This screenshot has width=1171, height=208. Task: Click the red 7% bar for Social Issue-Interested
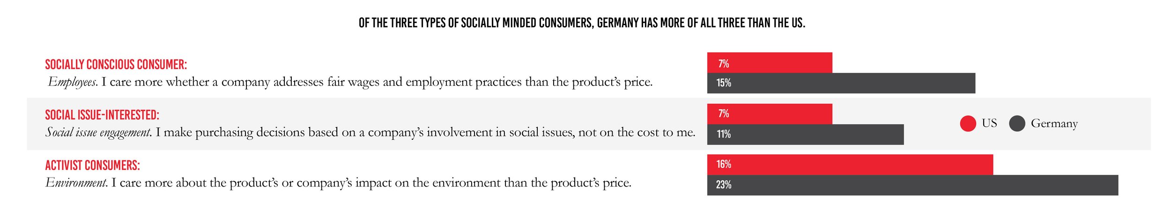coord(778,114)
